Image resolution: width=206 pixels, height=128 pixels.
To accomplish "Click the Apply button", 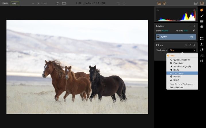I will point(15,3).
